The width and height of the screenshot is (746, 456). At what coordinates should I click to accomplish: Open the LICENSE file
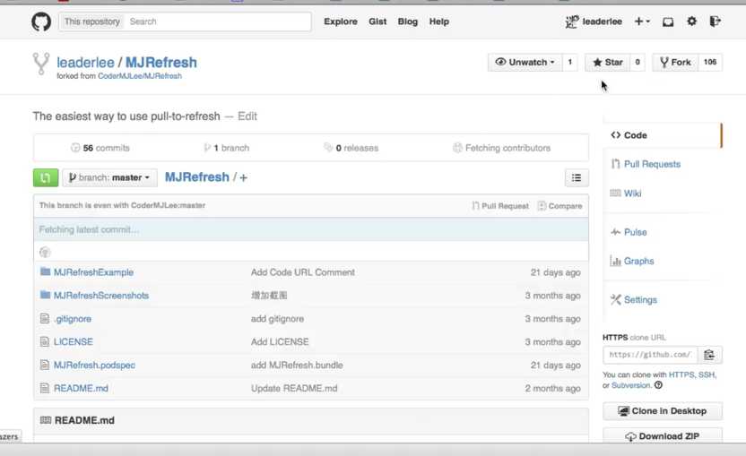[x=74, y=342]
